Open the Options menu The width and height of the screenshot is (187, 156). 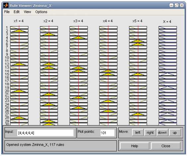[x=41, y=12]
